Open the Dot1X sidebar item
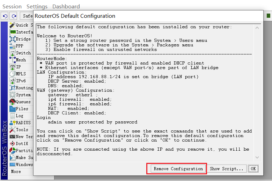272x181 pixels. point(22,144)
